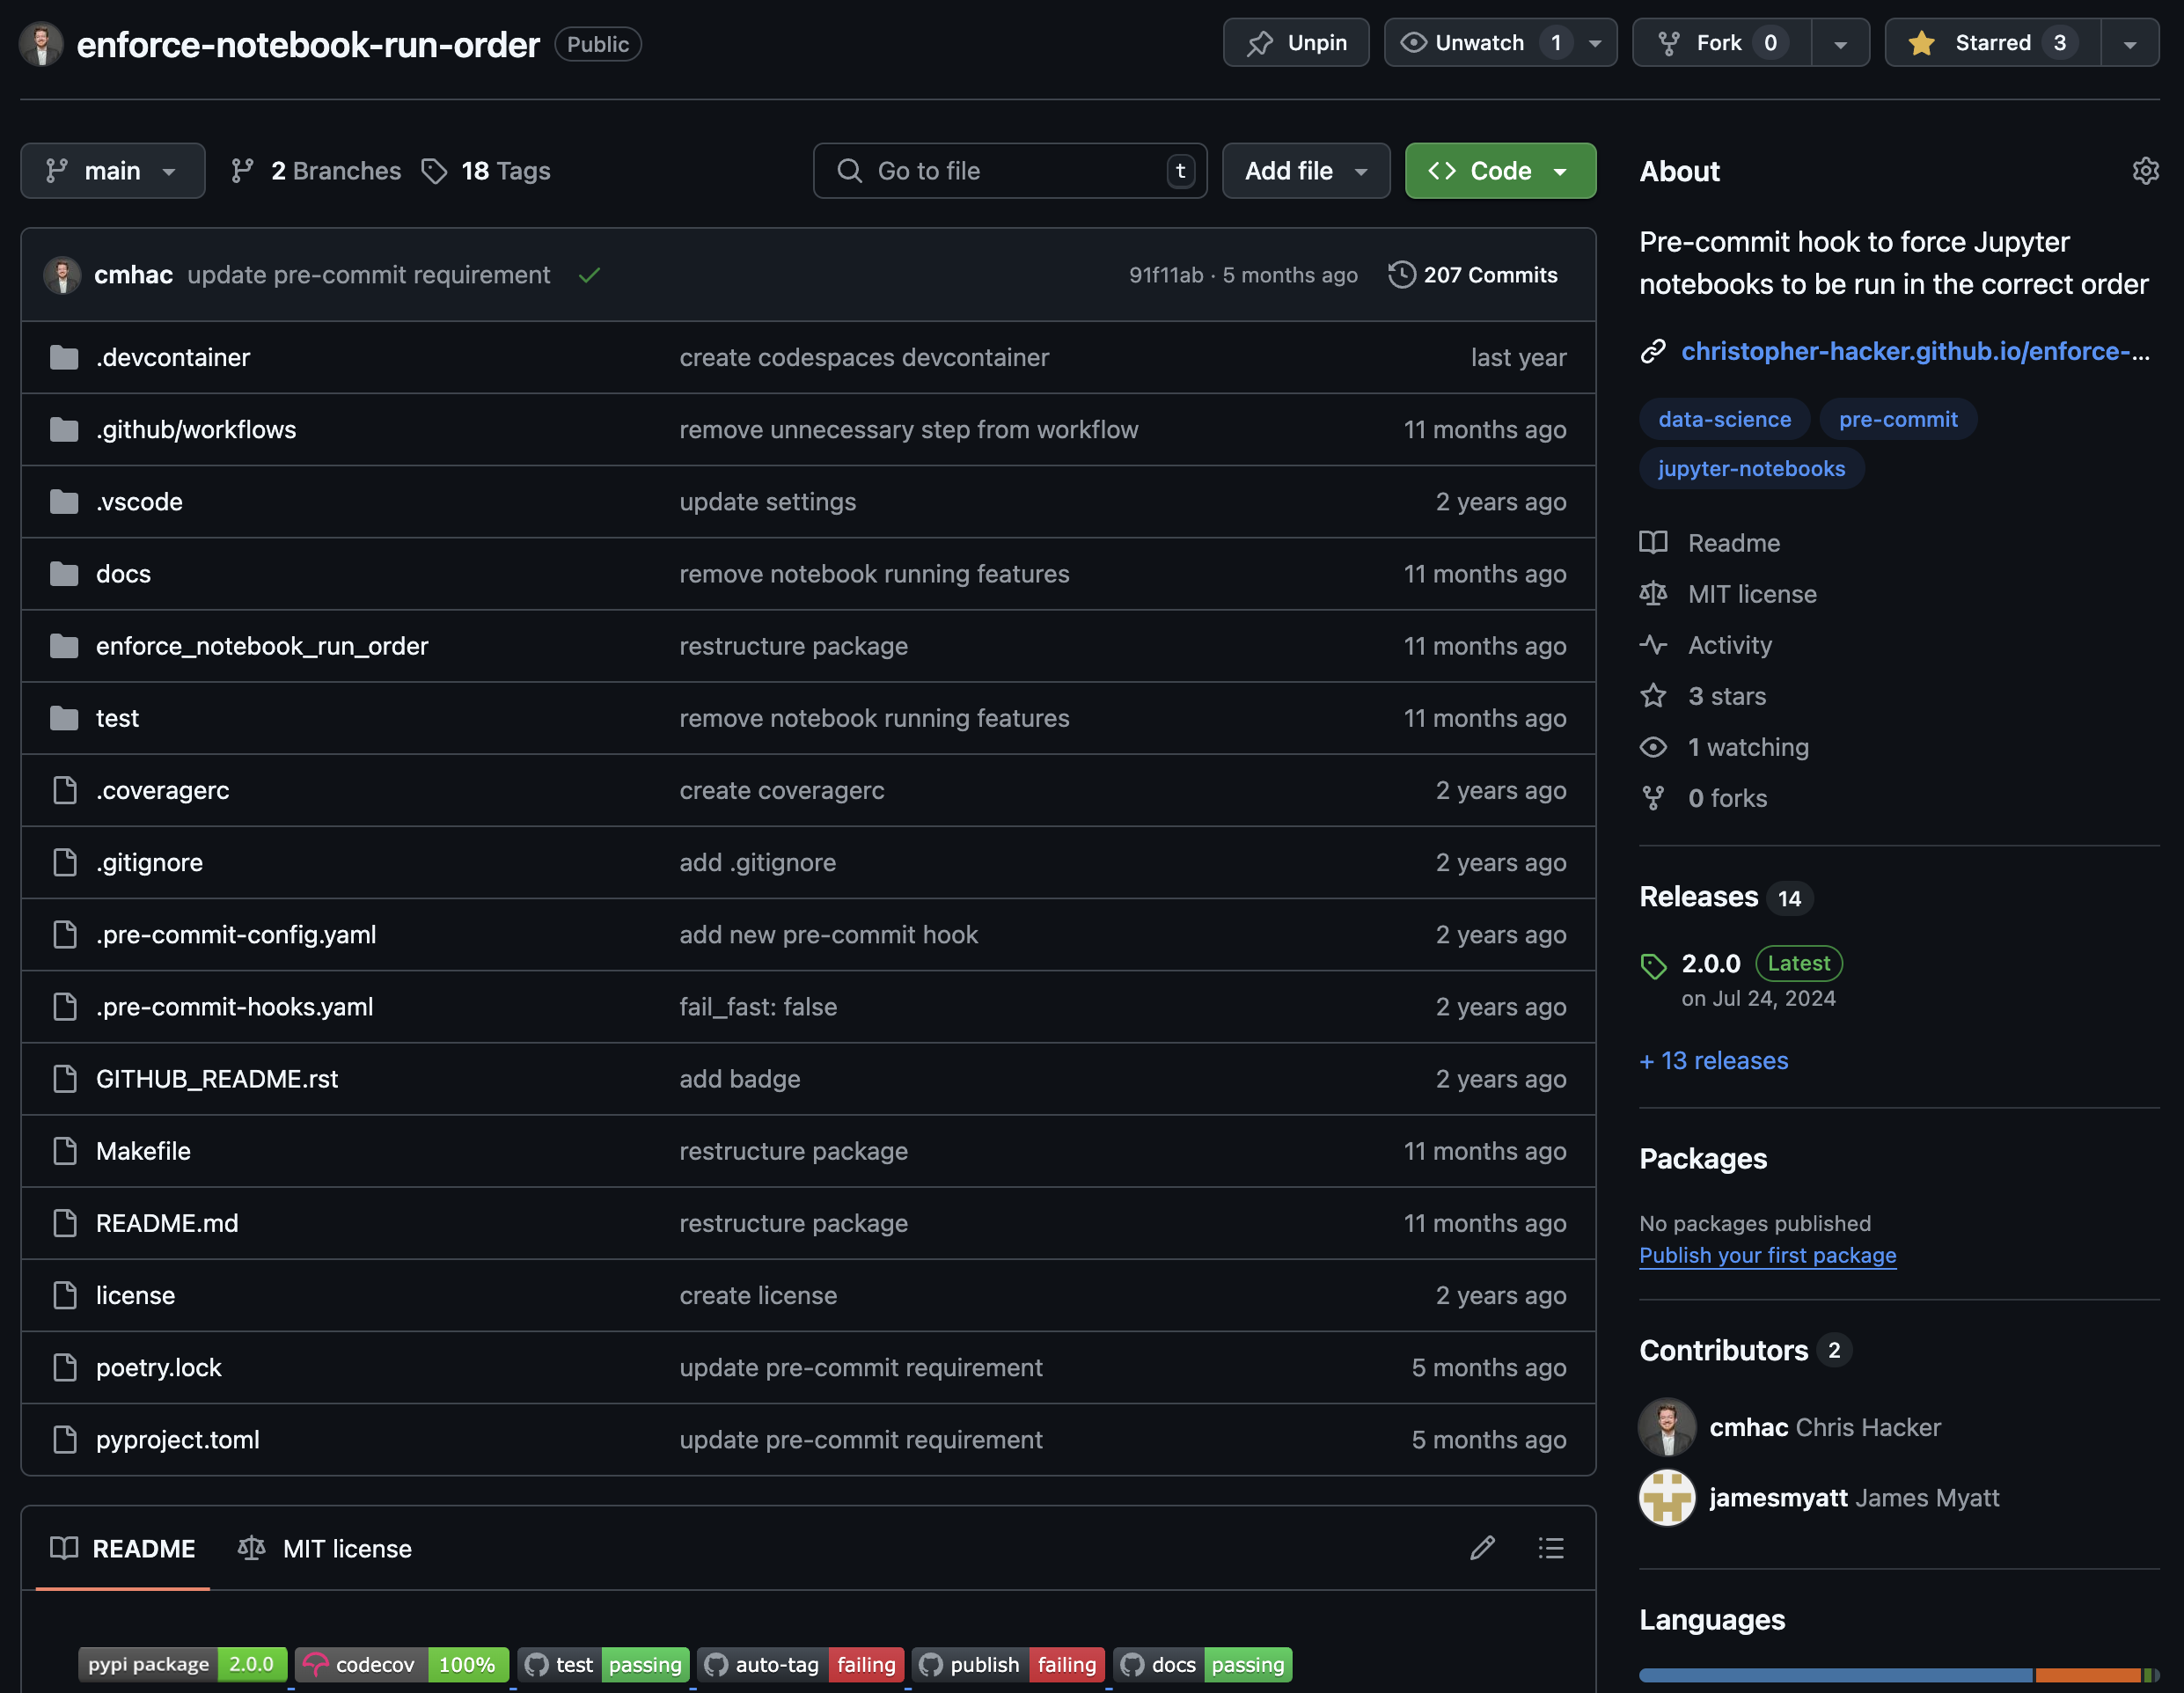Viewport: 2184px width, 1693px height.
Task: Open the pre-commit topic tag
Action: 1898,419
